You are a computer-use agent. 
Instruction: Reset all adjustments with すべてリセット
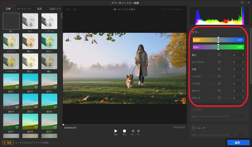pyautogui.click(x=172, y=9)
